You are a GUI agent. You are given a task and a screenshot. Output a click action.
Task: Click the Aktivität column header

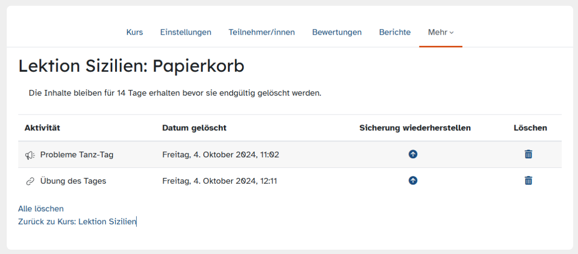click(42, 128)
